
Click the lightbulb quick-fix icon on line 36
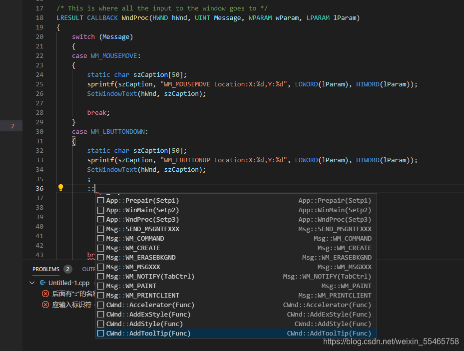(x=60, y=187)
